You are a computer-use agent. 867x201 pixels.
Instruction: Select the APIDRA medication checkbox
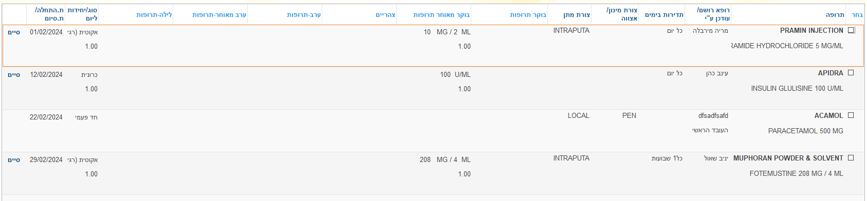(x=851, y=73)
